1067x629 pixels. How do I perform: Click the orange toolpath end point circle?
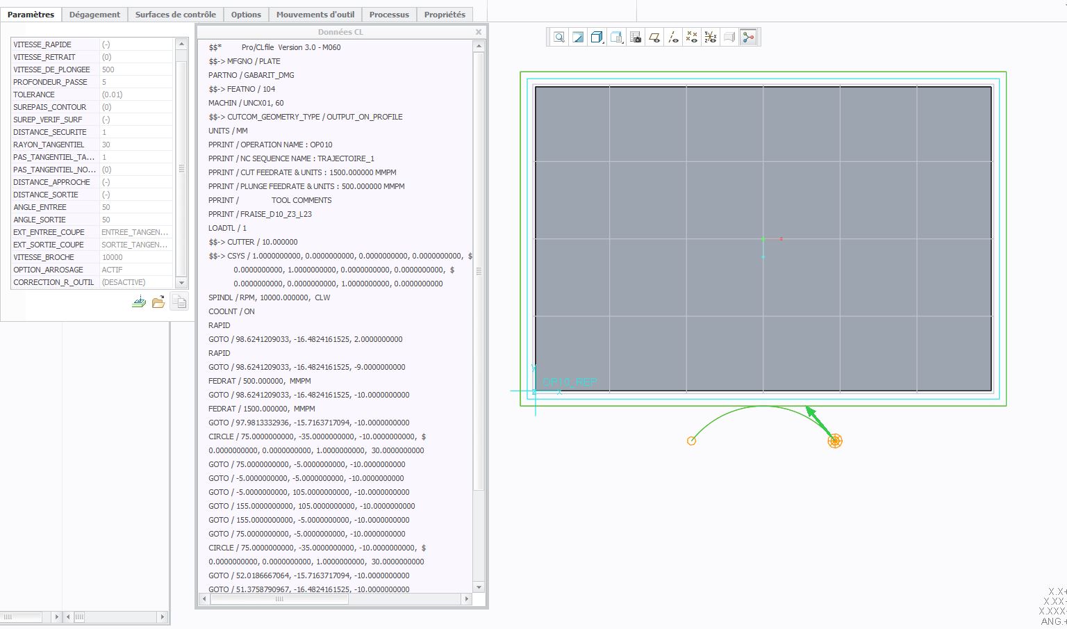coord(691,441)
